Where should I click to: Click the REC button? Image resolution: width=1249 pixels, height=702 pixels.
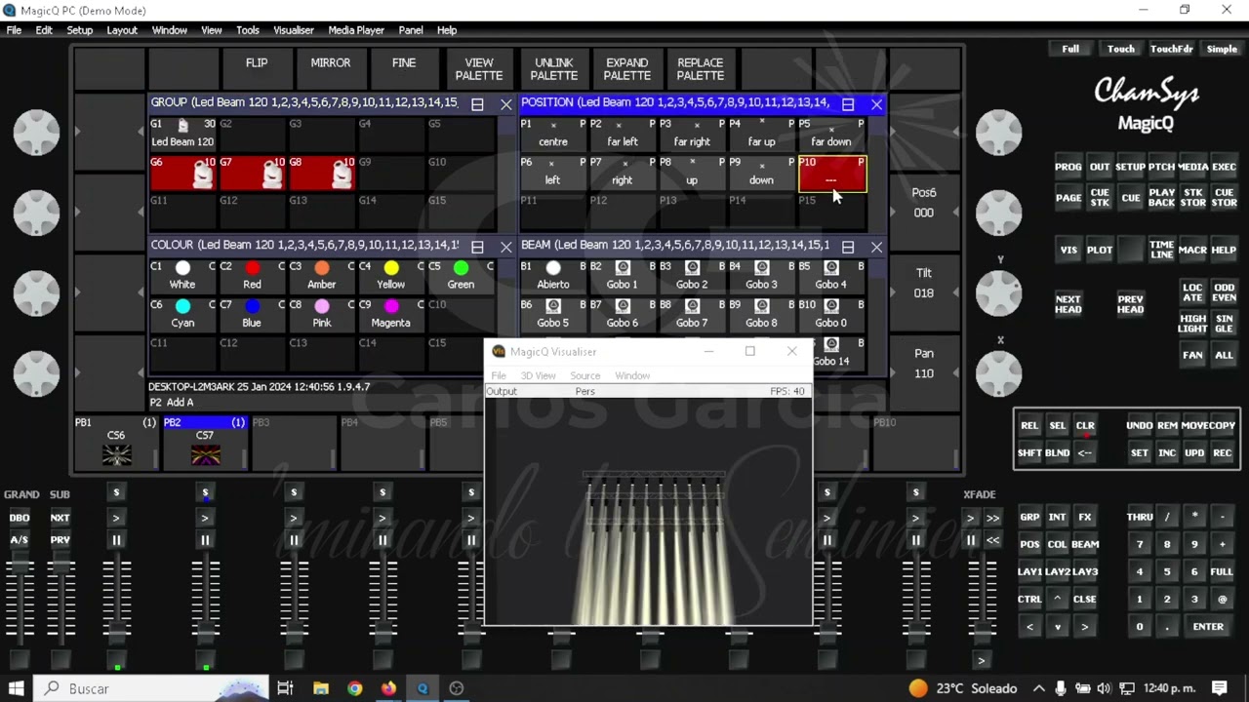[x=1222, y=453]
